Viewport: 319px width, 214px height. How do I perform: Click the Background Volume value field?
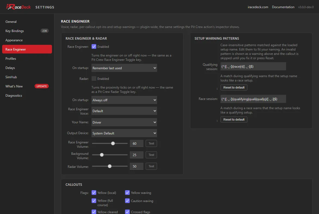click(137, 155)
